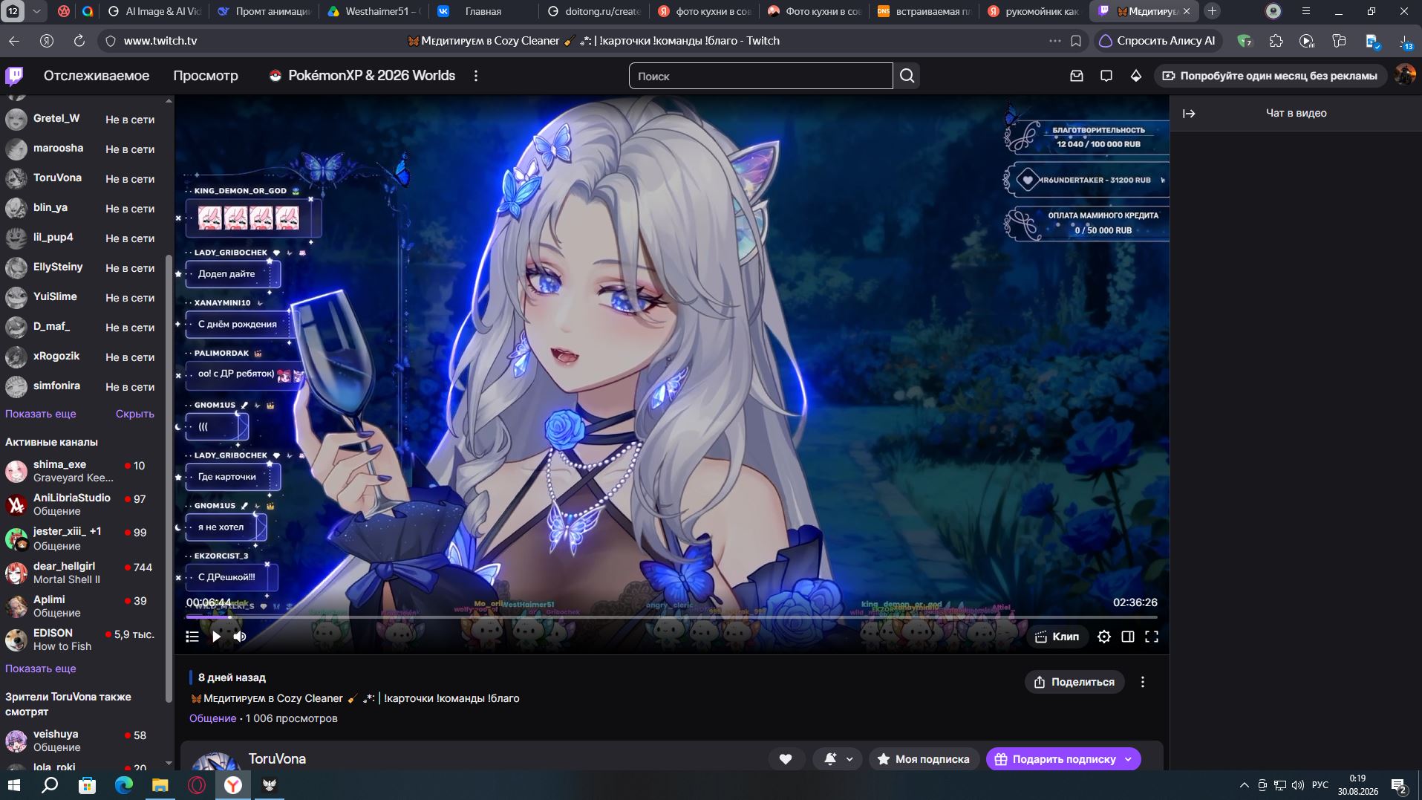
Task: Open File Explorer from taskbar
Action: pos(160,785)
